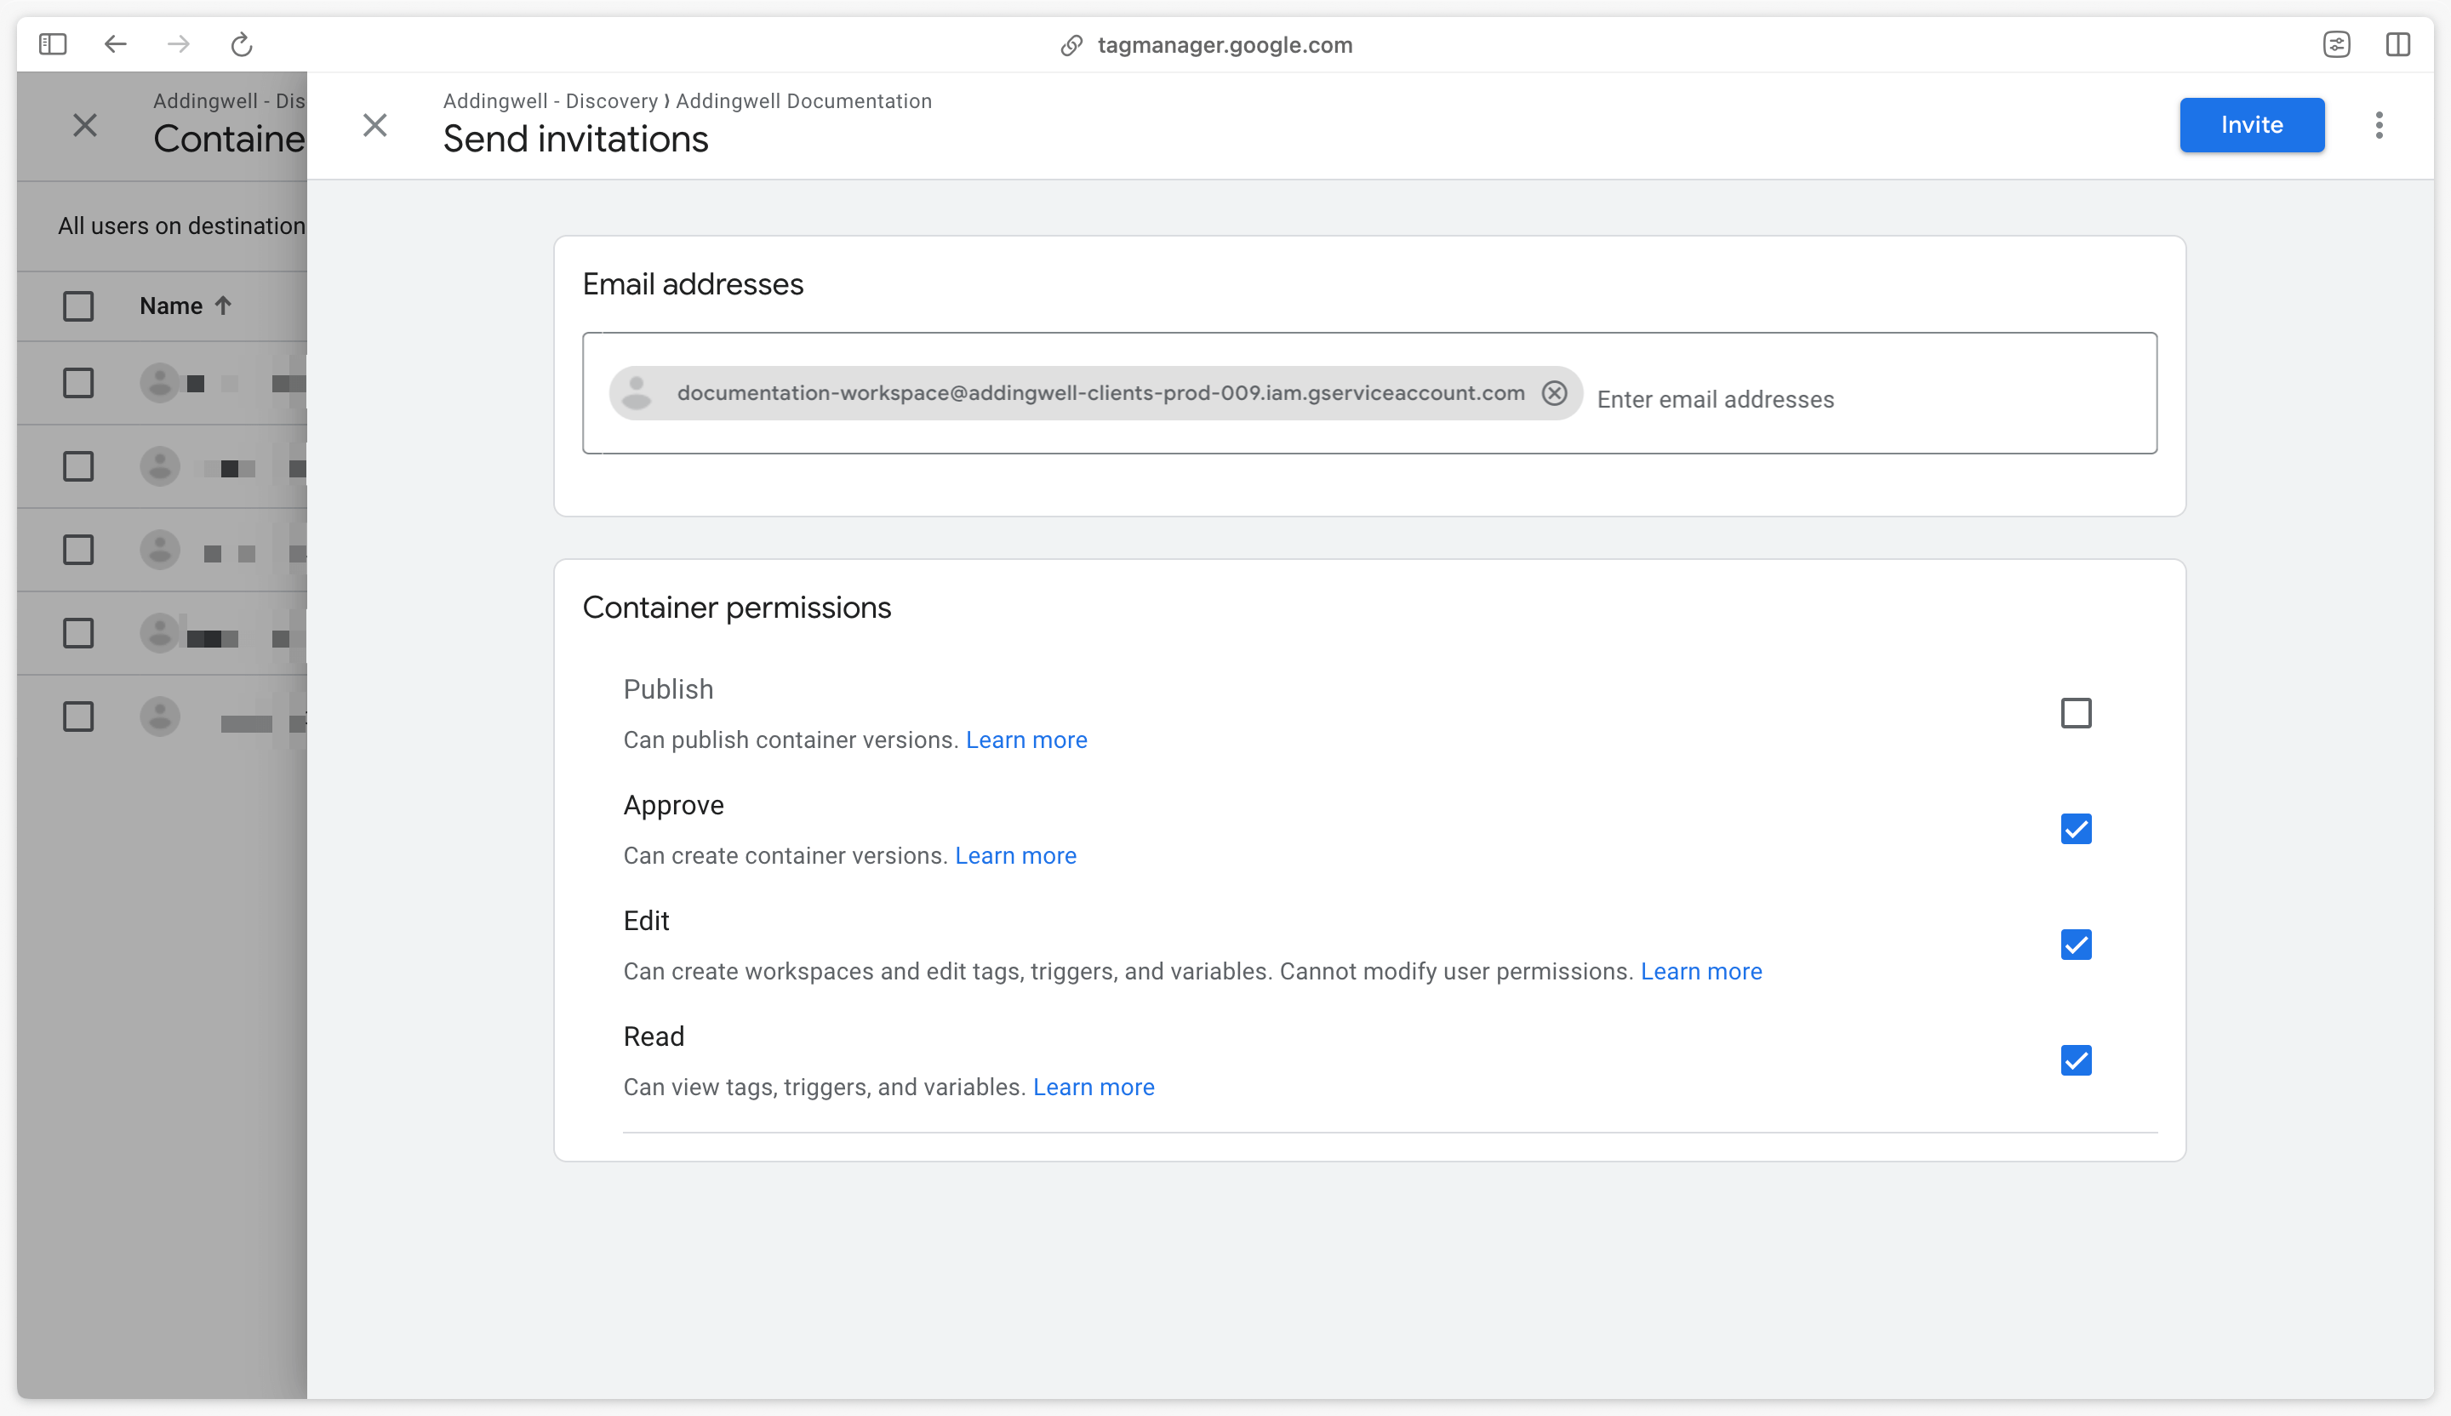Go back with the browser back arrow
Image resolution: width=2451 pixels, height=1416 pixels.
(x=116, y=43)
